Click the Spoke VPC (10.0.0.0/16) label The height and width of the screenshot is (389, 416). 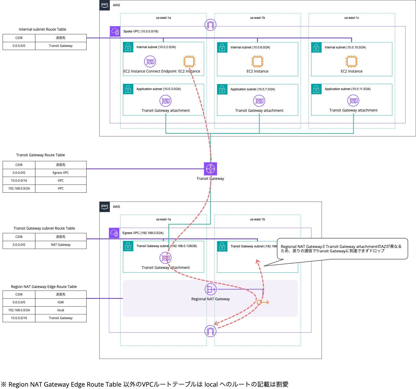pyautogui.click(x=141, y=31)
